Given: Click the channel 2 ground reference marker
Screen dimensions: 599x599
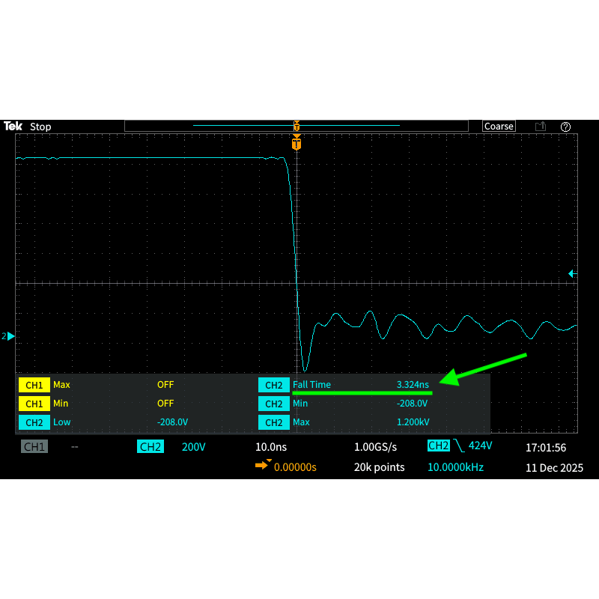Looking at the screenshot, I should [9, 336].
